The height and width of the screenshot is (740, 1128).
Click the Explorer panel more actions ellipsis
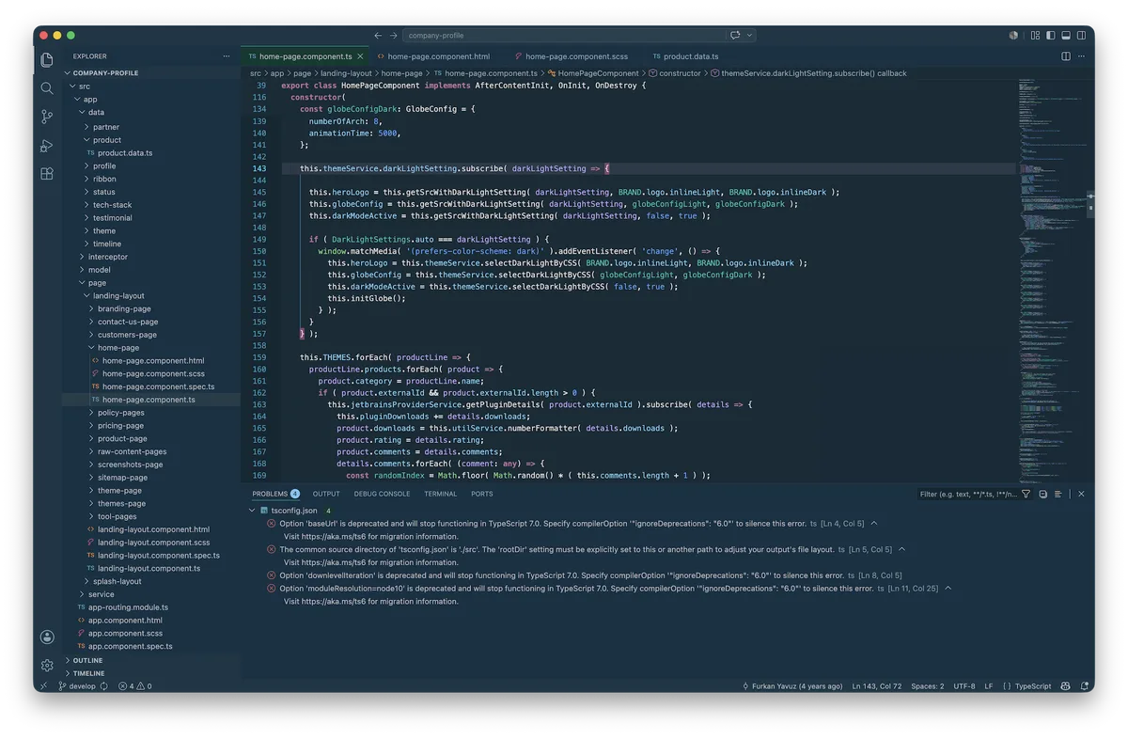click(227, 56)
